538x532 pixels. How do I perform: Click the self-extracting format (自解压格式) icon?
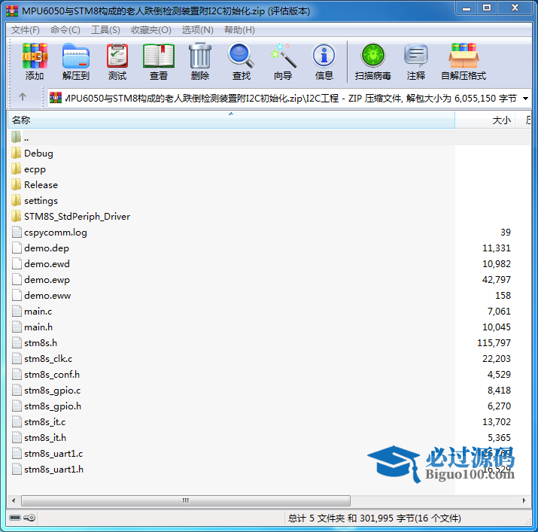point(464,62)
